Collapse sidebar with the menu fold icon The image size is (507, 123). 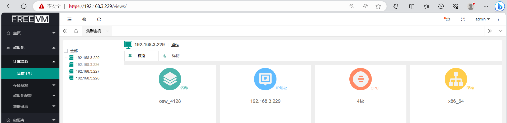(x=69, y=19)
